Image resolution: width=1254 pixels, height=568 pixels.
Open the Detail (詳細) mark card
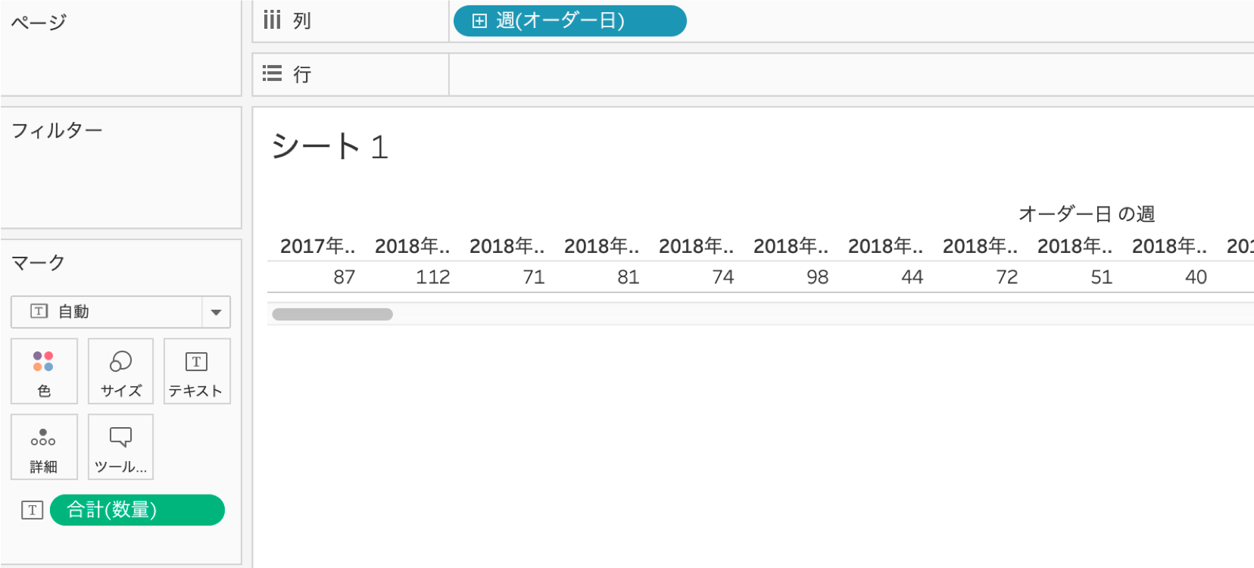coord(44,447)
